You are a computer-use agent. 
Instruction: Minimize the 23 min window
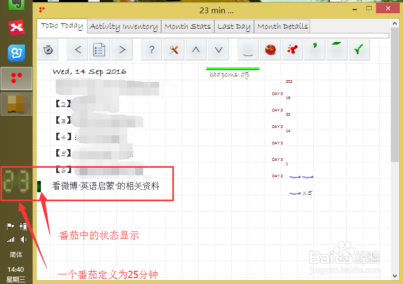355,9
